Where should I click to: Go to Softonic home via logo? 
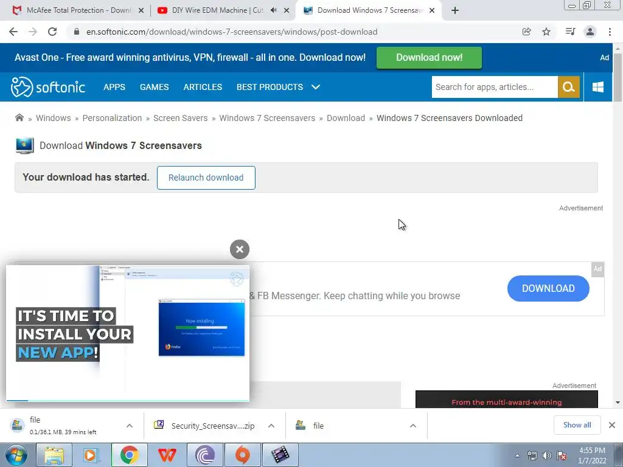click(48, 87)
